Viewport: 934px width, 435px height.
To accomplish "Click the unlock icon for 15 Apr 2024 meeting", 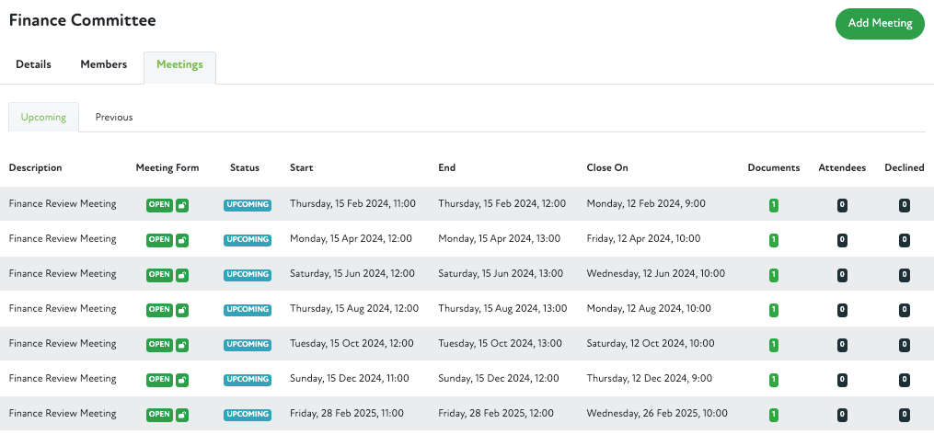I will [x=182, y=239].
